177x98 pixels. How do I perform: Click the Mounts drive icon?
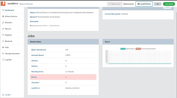tap(3, 29)
